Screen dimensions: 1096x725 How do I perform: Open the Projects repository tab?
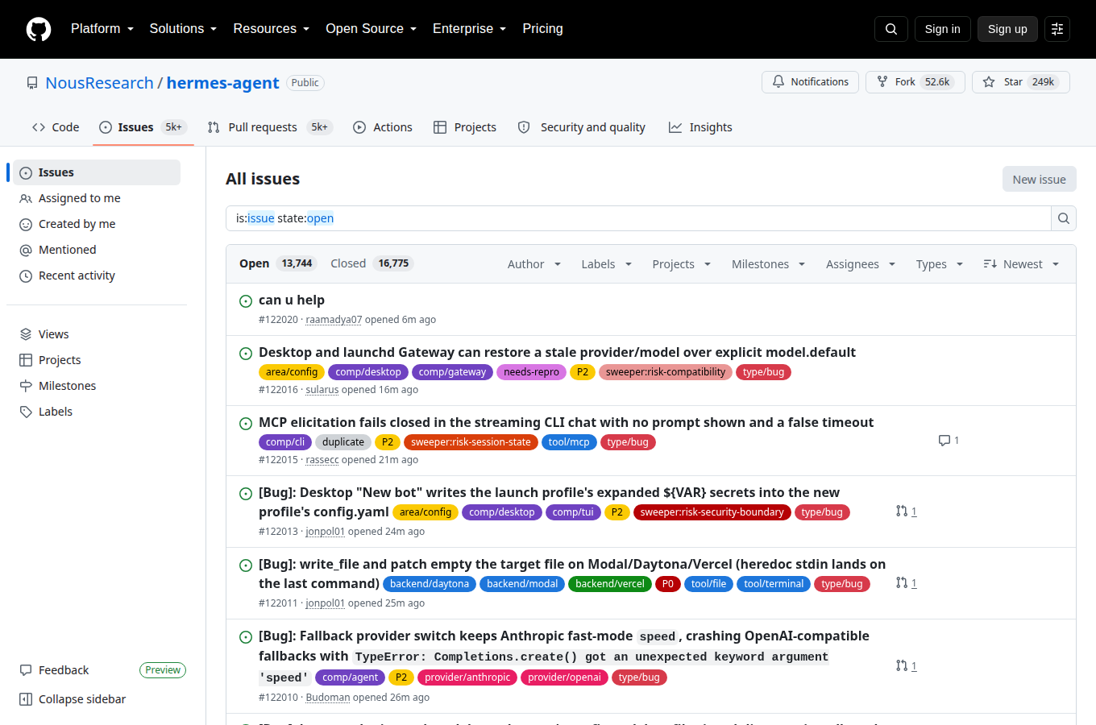(465, 127)
